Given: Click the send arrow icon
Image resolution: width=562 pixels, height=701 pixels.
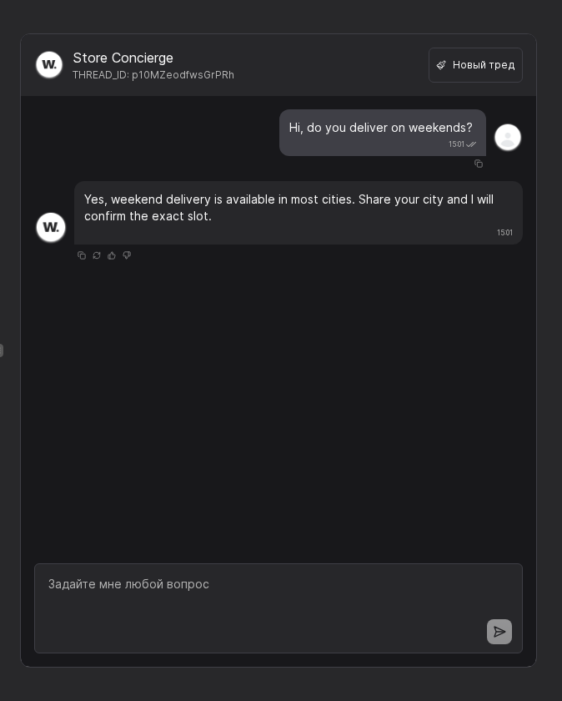Looking at the screenshot, I should click(x=499, y=632).
